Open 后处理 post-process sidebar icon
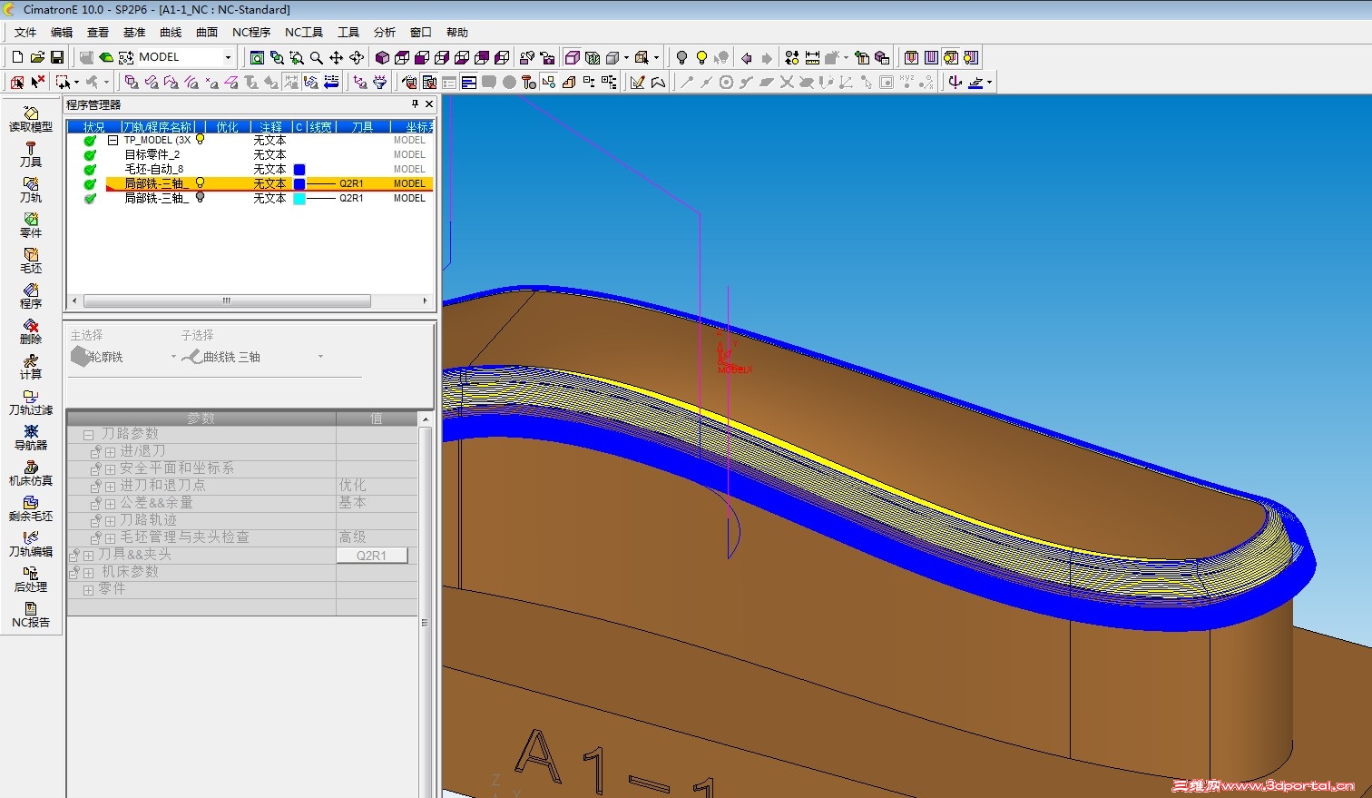 pos(30,578)
